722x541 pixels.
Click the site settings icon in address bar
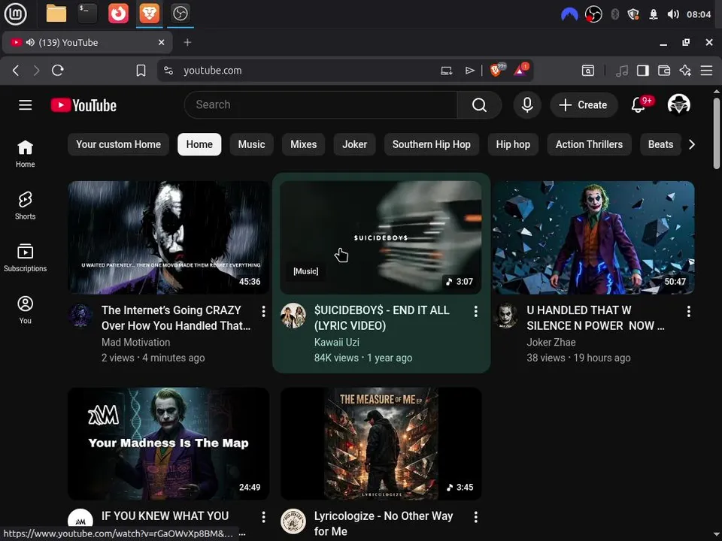click(x=168, y=71)
